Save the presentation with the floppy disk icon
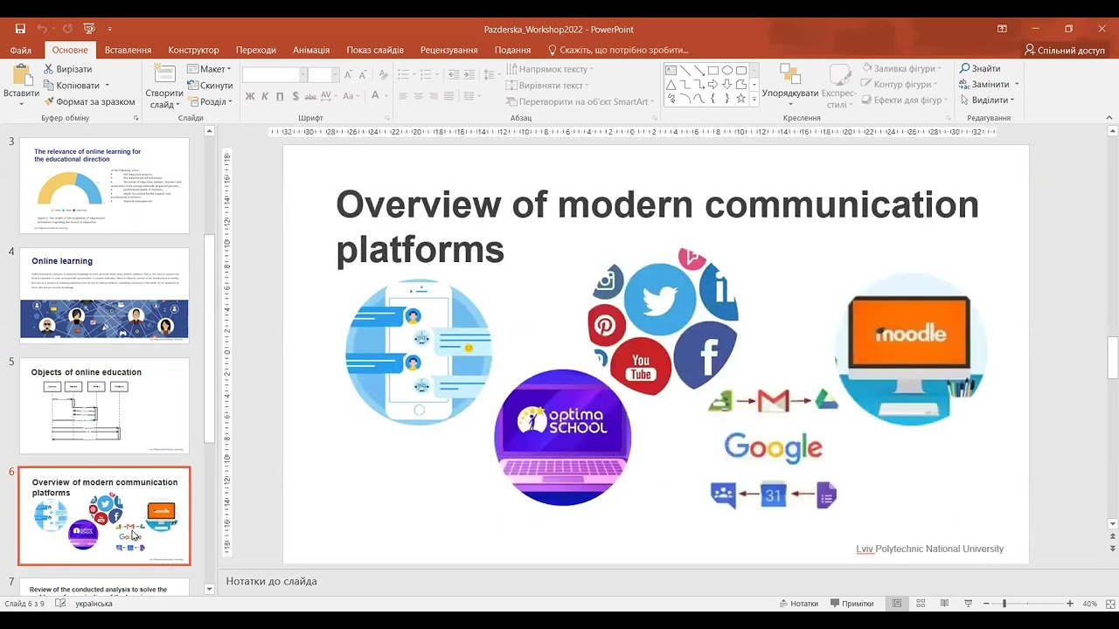Image resolution: width=1119 pixels, height=629 pixels. [20, 29]
